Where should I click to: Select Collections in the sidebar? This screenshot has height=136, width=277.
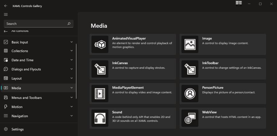[x=38, y=51]
